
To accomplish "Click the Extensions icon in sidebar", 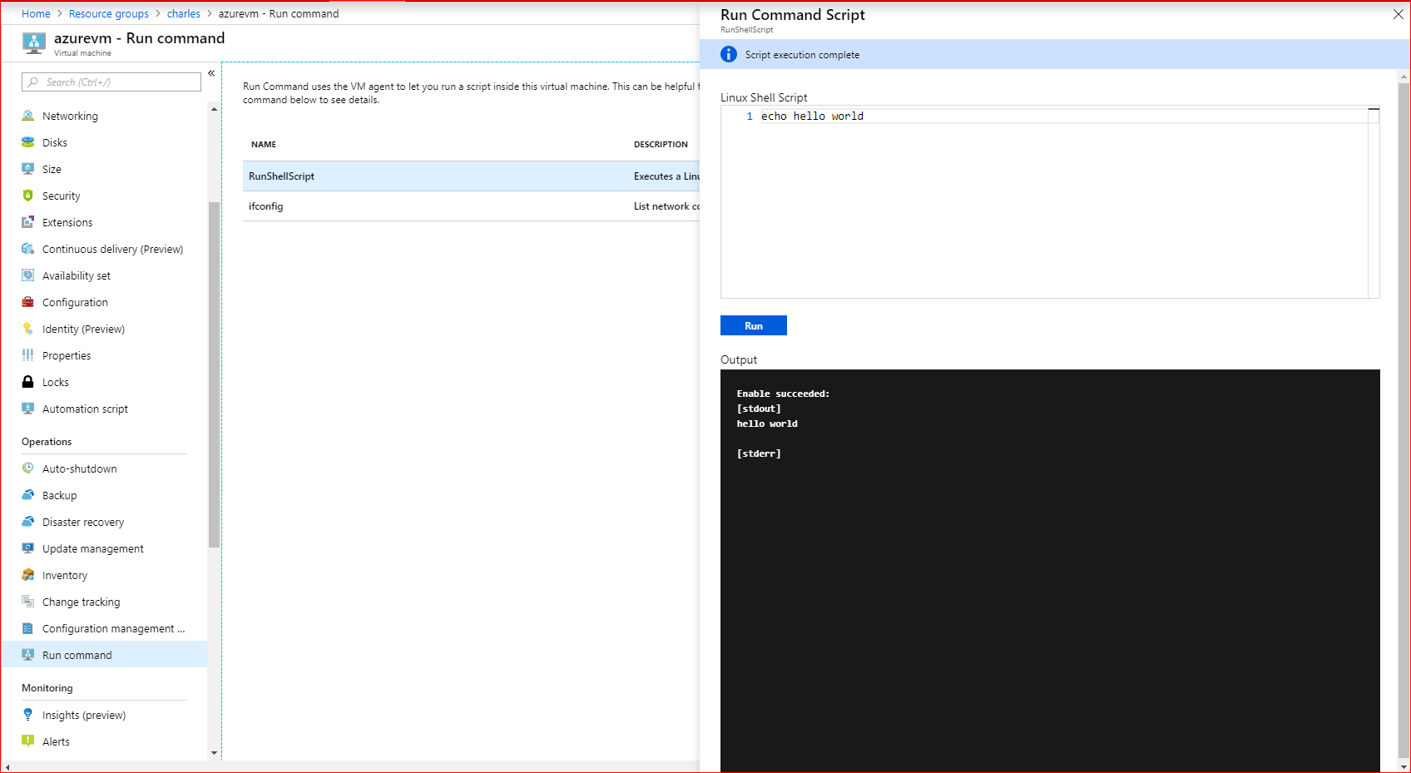I will 28,222.
